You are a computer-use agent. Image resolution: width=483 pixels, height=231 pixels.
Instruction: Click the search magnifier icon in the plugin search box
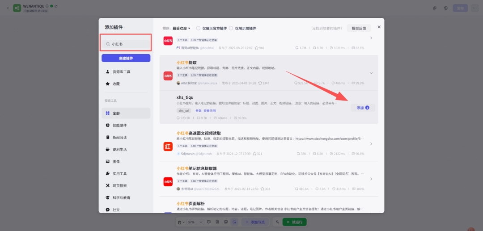point(108,44)
